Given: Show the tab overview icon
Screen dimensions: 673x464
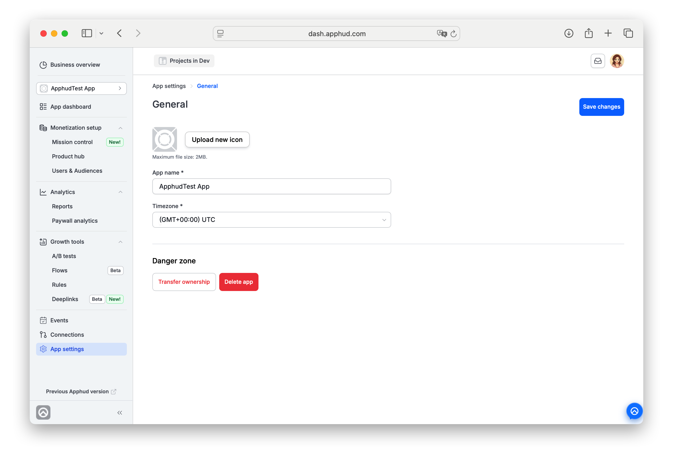Looking at the screenshot, I should [x=628, y=33].
